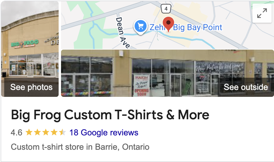Open the See outside street view label
Viewport: 274px width, 162px height.
[x=246, y=87]
